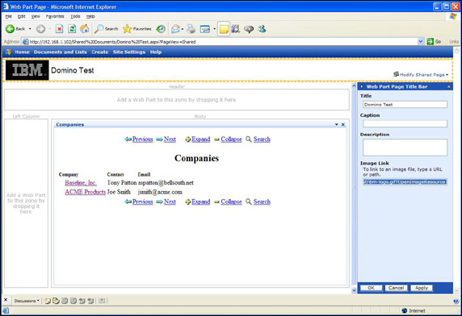Click the Cancel button
The image size is (462, 316).
click(396, 288)
